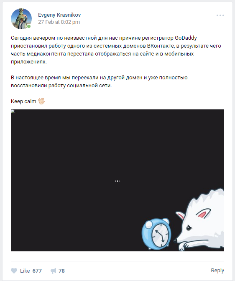Open the Evgeny Krasnikov name link
The image size is (235, 281).
[x=59, y=15]
